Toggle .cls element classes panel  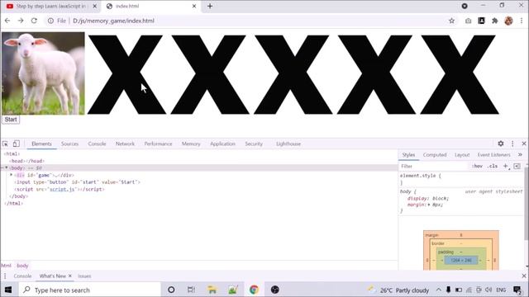[493, 167]
